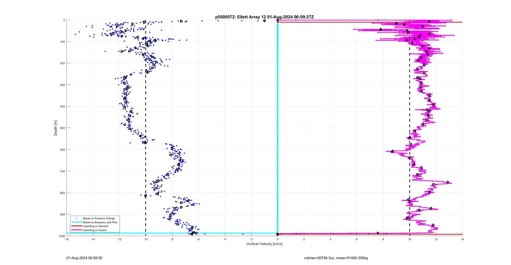Click the x-axis tick label '4'
511x265 pixels.
330,239
